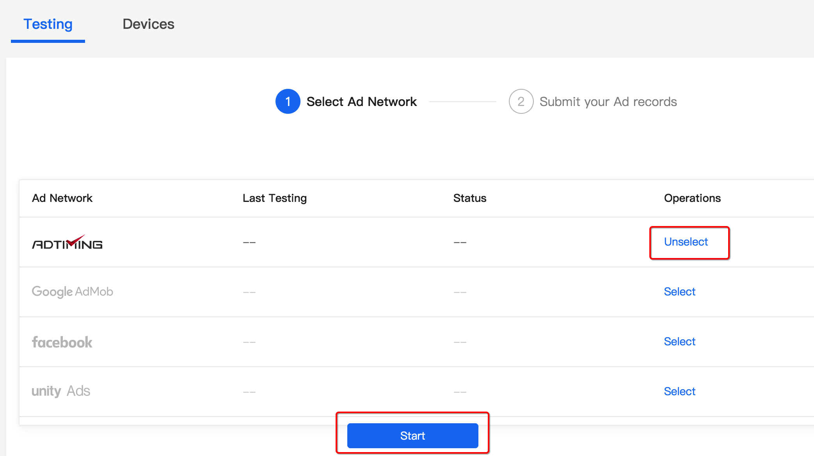Screen dimensions: 814x456
Task: Click the Status column header
Action: point(469,198)
